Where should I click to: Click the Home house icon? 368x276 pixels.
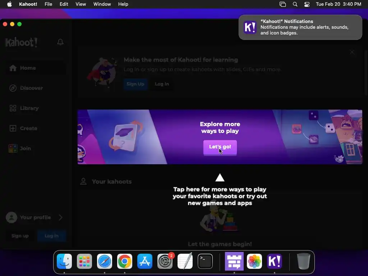(13, 68)
